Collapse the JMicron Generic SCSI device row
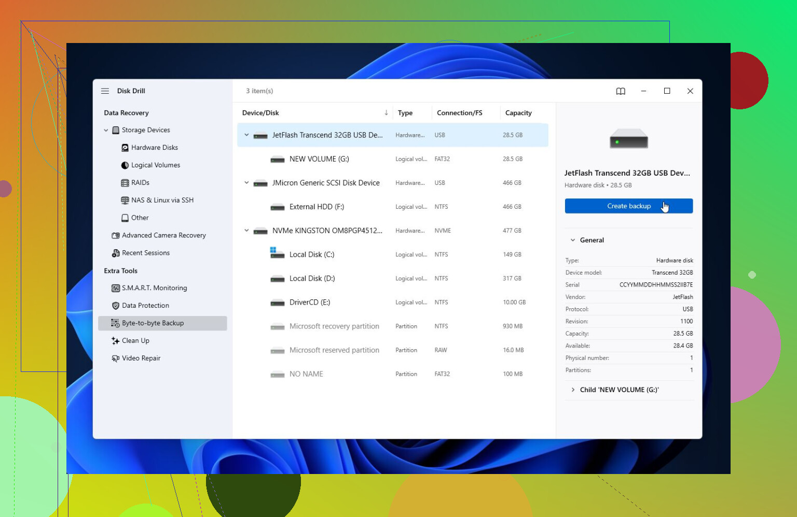 pos(246,183)
